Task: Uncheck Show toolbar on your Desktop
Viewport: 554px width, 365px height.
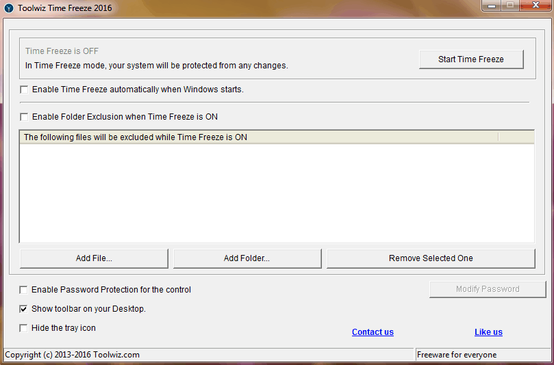Action: click(x=23, y=309)
